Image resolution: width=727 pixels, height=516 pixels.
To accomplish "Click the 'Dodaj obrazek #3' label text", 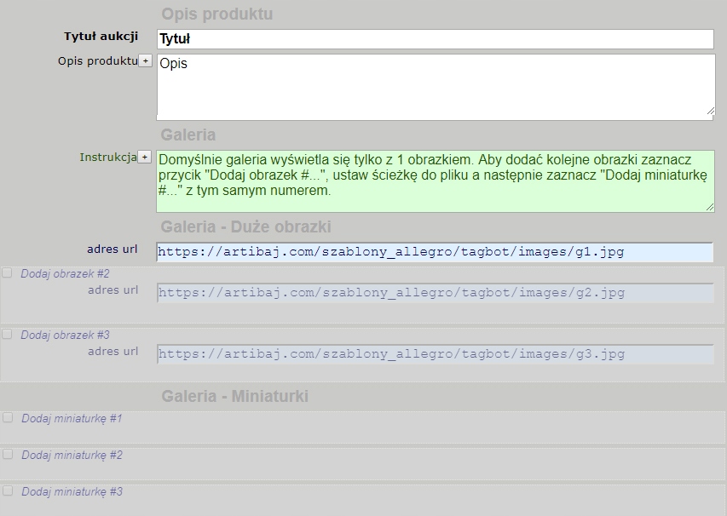I will 65,335.
